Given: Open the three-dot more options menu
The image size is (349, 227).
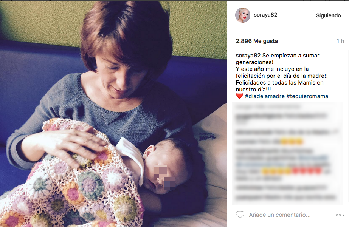Looking at the screenshot, I should [340, 215].
